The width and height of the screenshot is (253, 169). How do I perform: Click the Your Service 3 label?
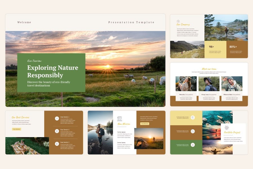pyautogui.click(x=65, y=142)
